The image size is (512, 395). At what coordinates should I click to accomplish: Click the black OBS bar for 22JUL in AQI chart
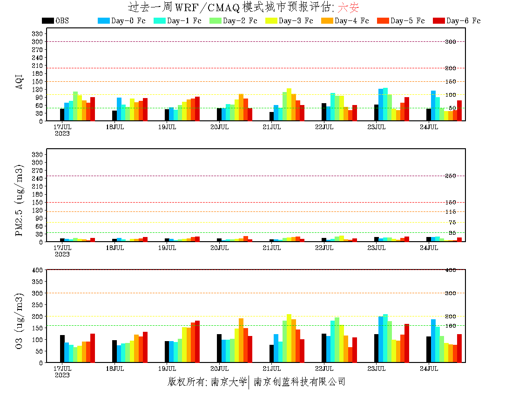(324, 112)
